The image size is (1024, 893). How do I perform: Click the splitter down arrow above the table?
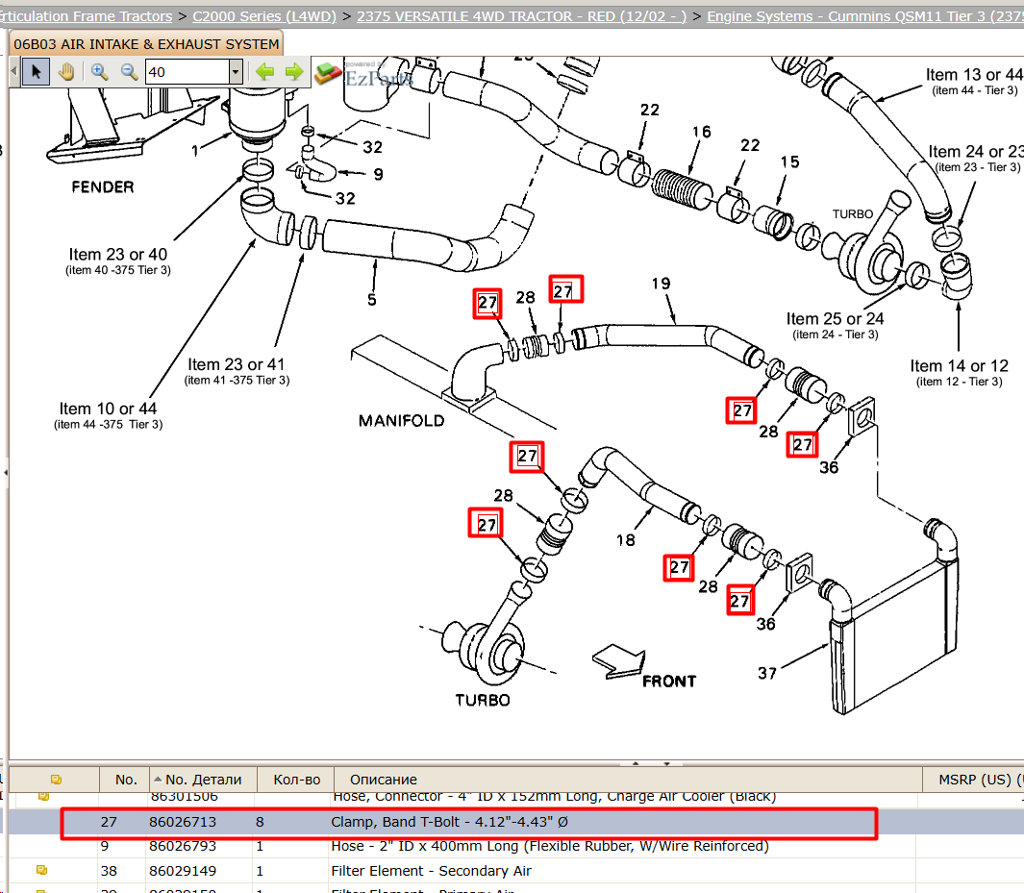point(666,763)
